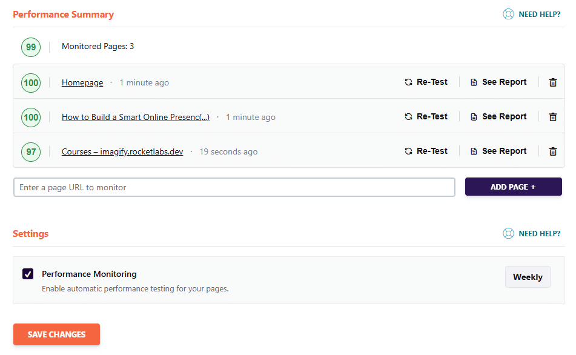576x355 pixels.
Task: Disable the Performance Monitoring checkbox
Action: click(x=28, y=274)
